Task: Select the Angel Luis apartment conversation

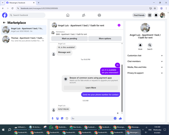Action: 24,30
